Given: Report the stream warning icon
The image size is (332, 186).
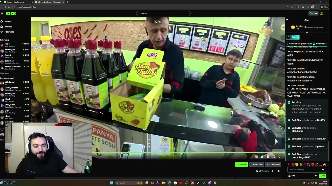Looking at the screenshot, I should click(278, 171).
